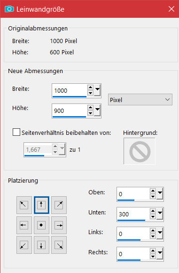This screenshot has height=273, width=179.
Task: Select left-center placement arrow
Action: click(x=24, y=225)
